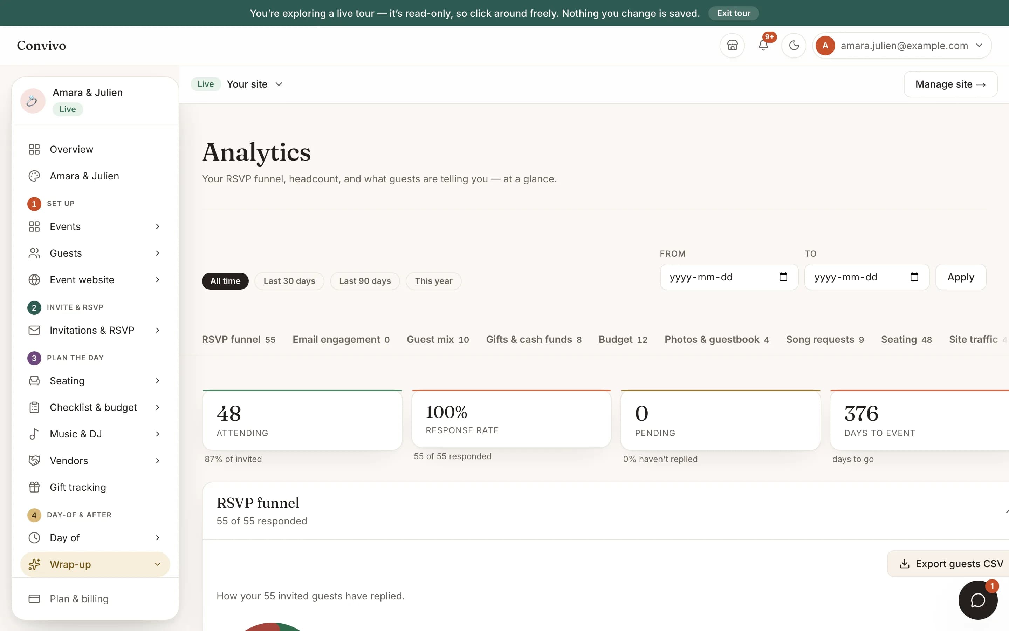Expand the Event website chevron
The image size is (1009, 631).
tap(158, 280)
